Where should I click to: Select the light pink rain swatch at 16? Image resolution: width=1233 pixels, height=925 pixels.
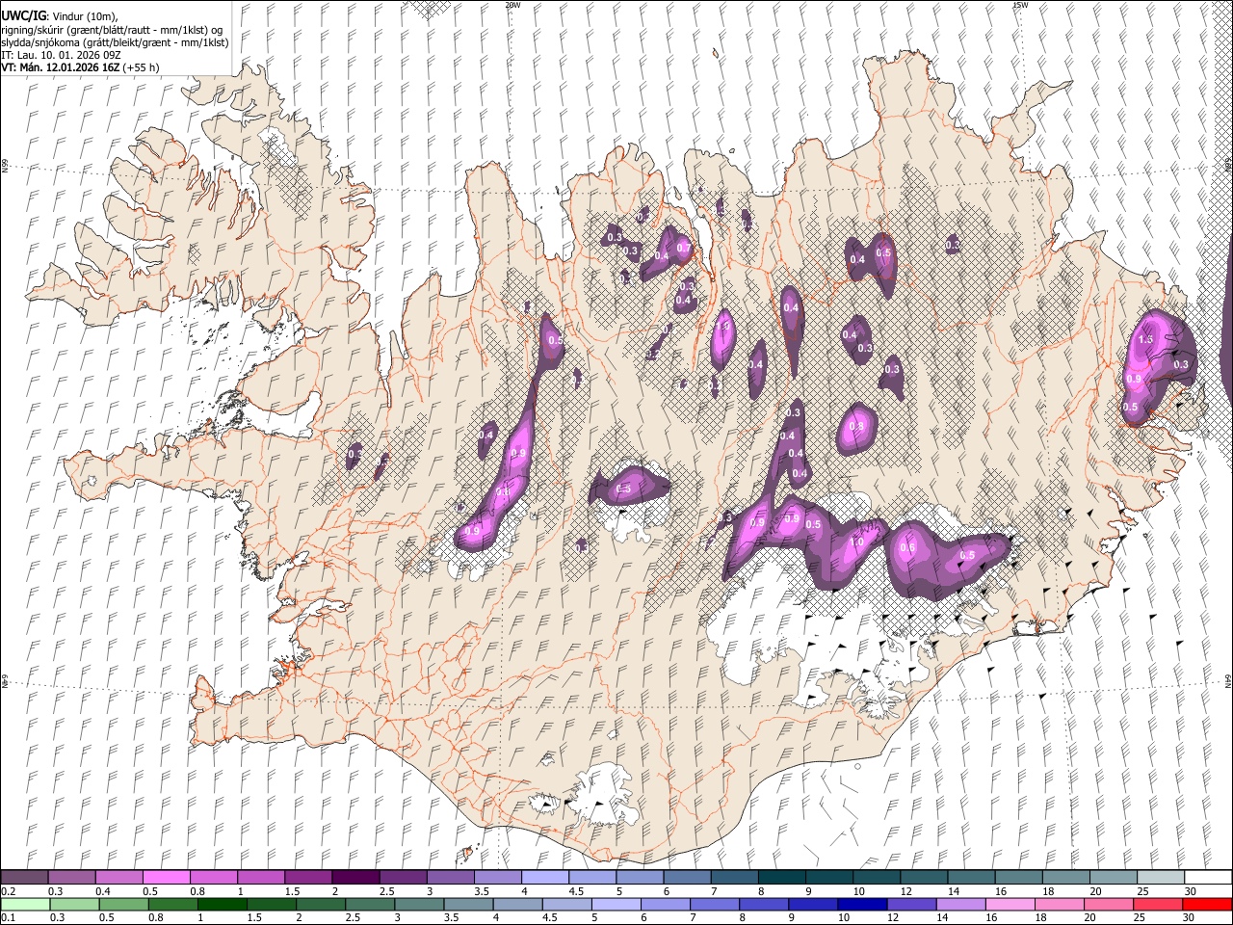click(x=1010, y=904)
